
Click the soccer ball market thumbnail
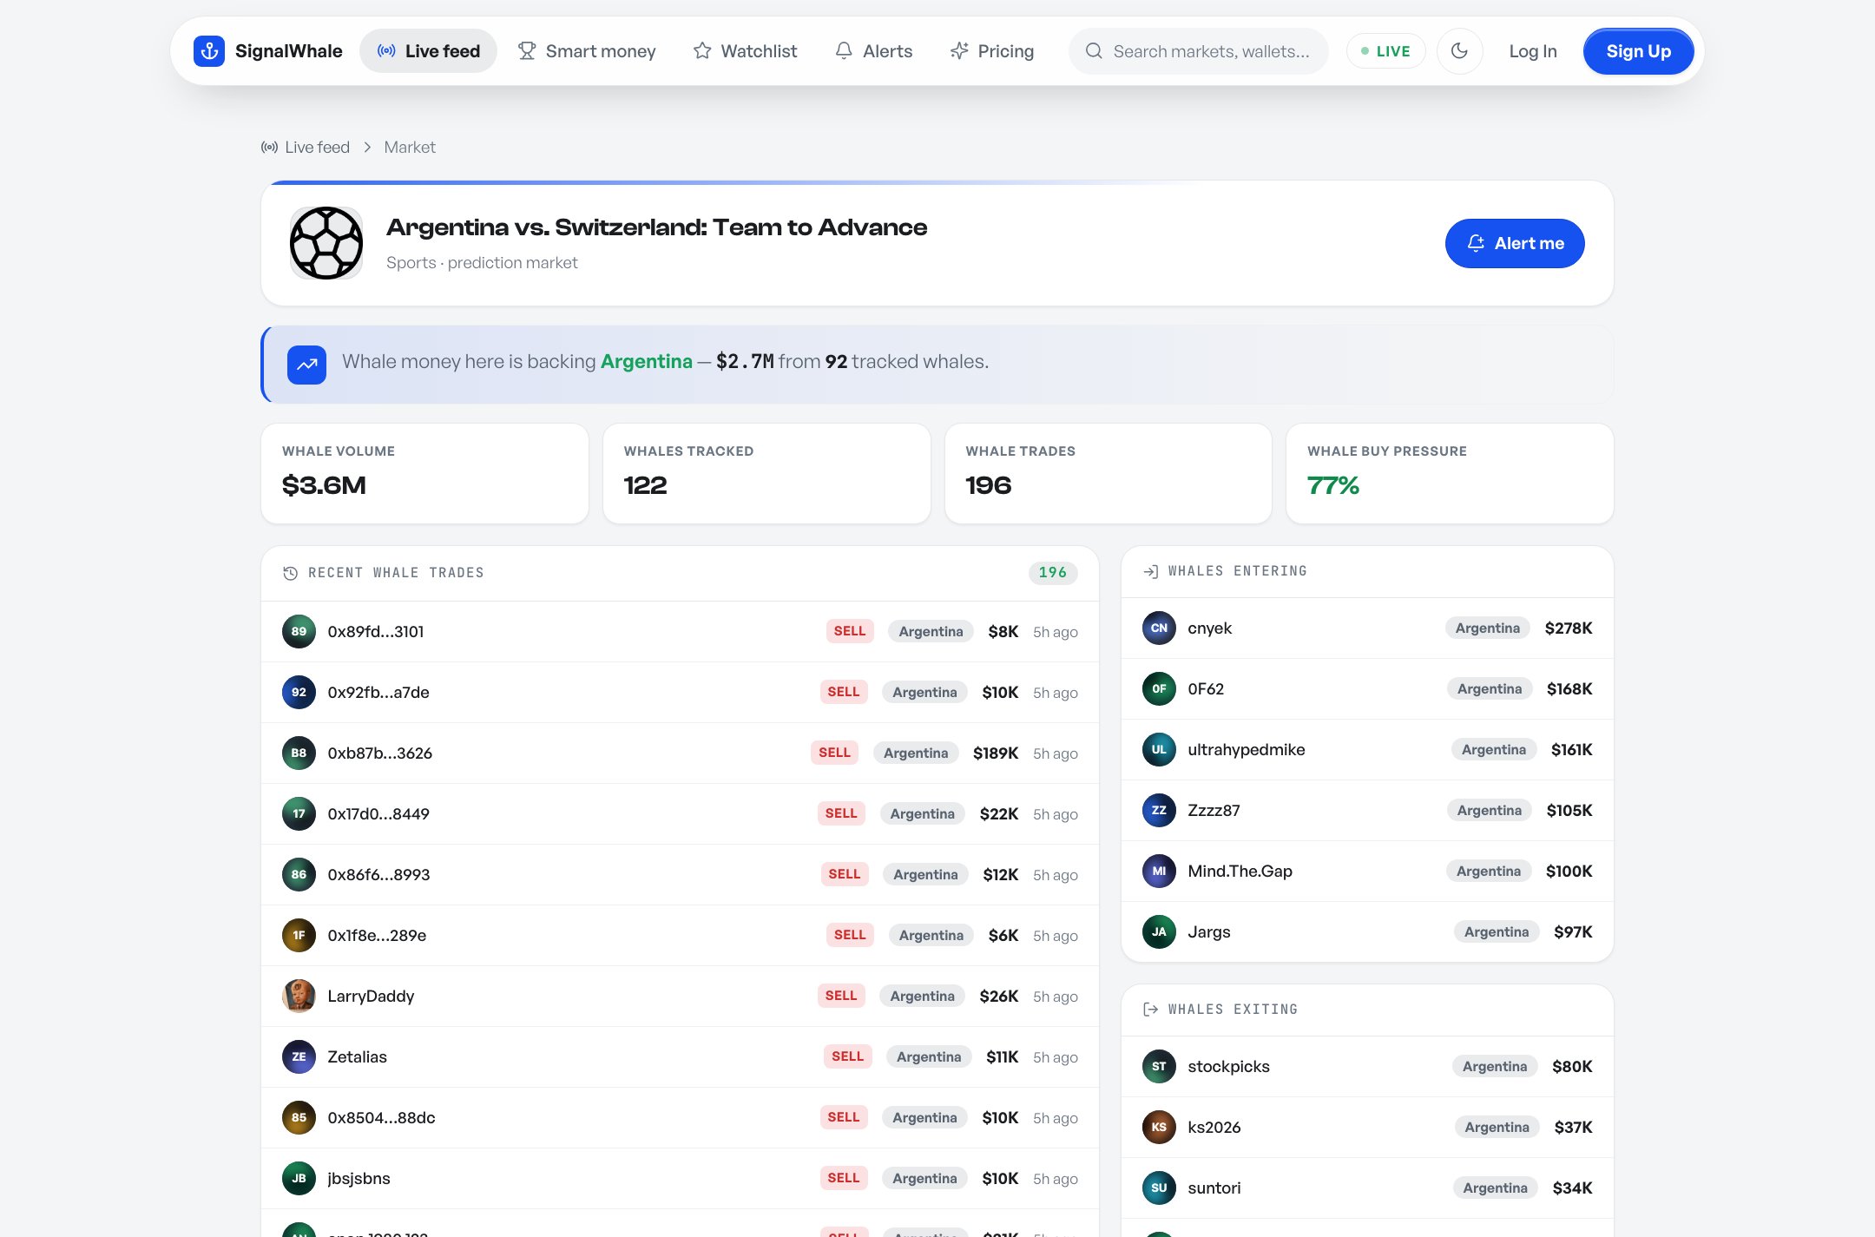coord(326,243)
